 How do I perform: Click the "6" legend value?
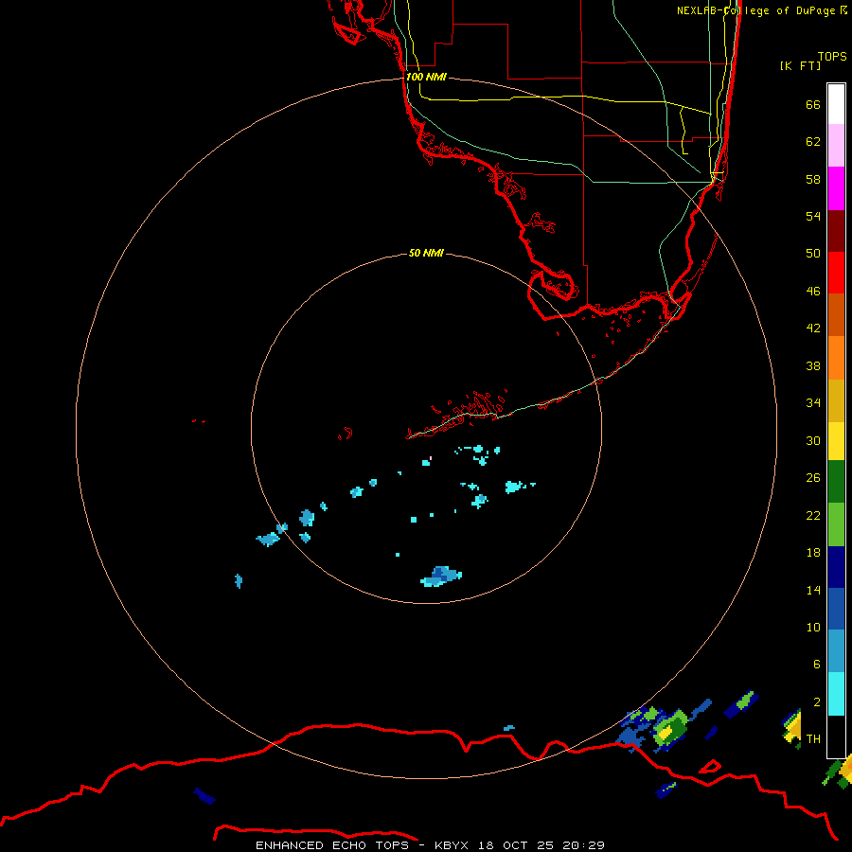coord(816,664)
